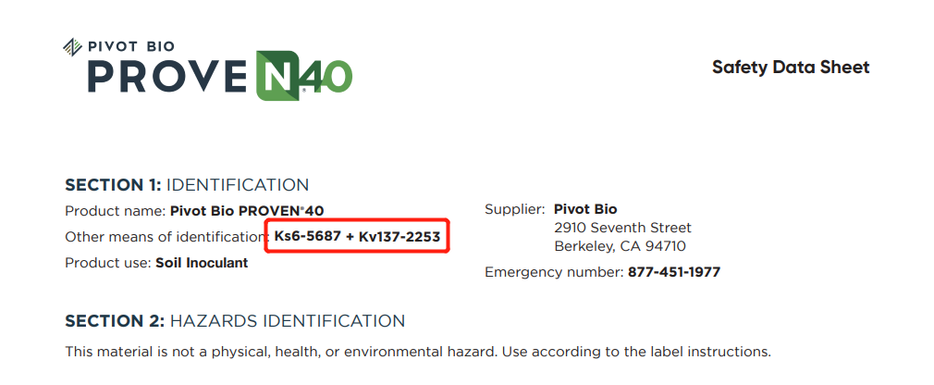Click the Safety Data Sheet title
The height and width of the screenshot is (385, 934).
(x=791, y=67)
